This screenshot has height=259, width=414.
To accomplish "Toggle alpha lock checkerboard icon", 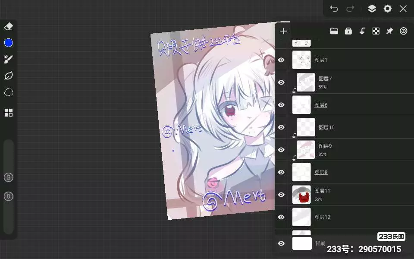I will (x=376, y=31).
